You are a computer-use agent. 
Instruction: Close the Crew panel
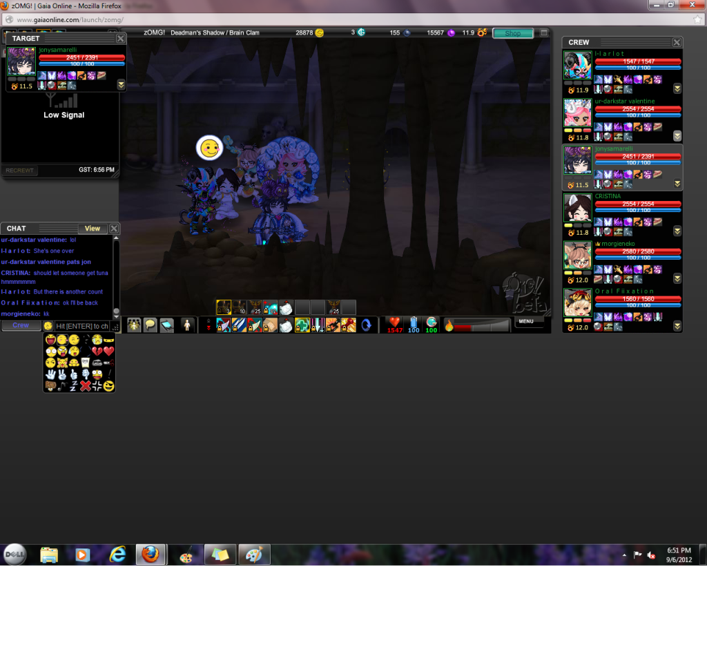tap(677, 42)
